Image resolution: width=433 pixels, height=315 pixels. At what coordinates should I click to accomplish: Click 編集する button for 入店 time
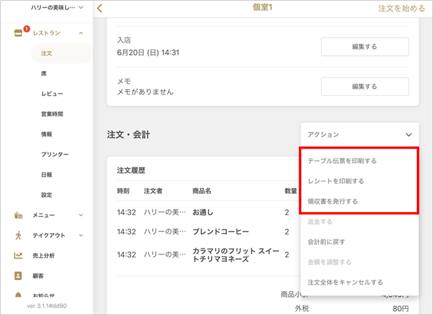pyautogui.click(x=364, y=47)
